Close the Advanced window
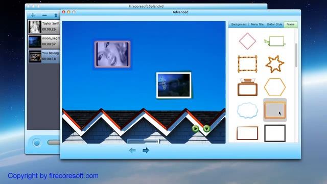Viewport: 327px width, 184px height. (63, 12)
